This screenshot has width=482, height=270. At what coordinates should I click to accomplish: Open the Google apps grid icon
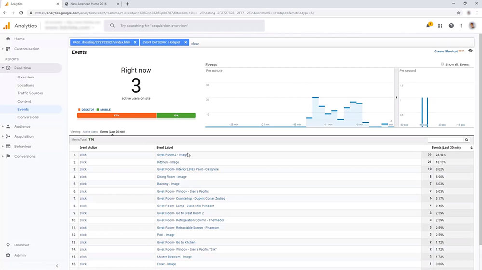click(x=440, y=26)
